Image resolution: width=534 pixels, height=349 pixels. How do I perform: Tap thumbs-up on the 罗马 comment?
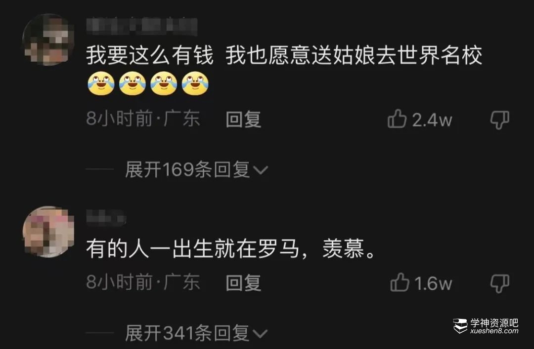(400, 282)
